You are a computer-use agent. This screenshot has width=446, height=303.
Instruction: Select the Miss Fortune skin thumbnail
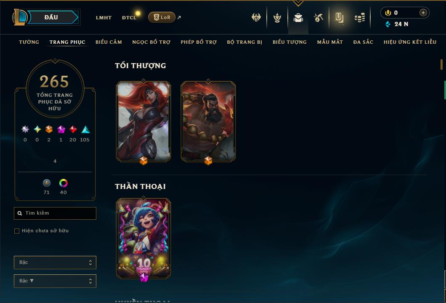pos(143,122)
